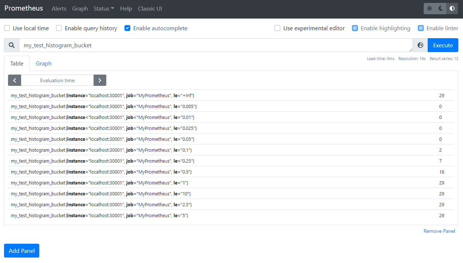Click the Load time: 5ms statistic

click(x=380, y=59)
